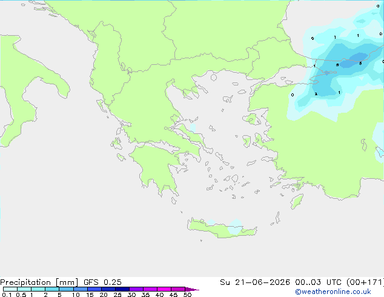This screenshot has width=384, height=297.
Task: Select the 20–25 mm dark blue swatch
Action: pyautogui.click(x=108, y=289)
